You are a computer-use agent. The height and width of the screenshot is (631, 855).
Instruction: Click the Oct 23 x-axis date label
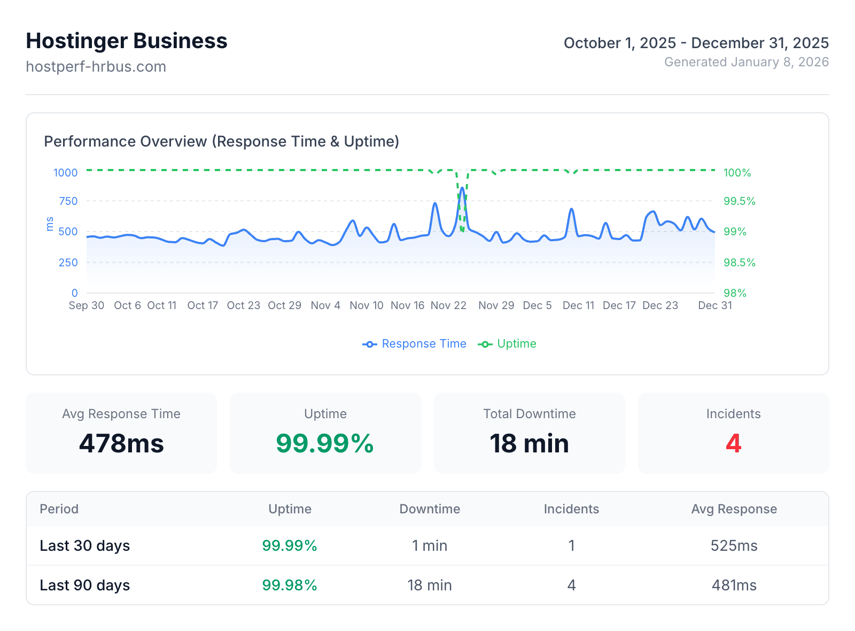[243, 305]
